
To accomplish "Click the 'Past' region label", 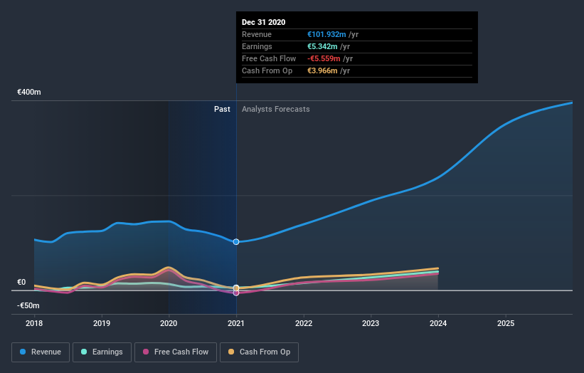I will point(222,109).
